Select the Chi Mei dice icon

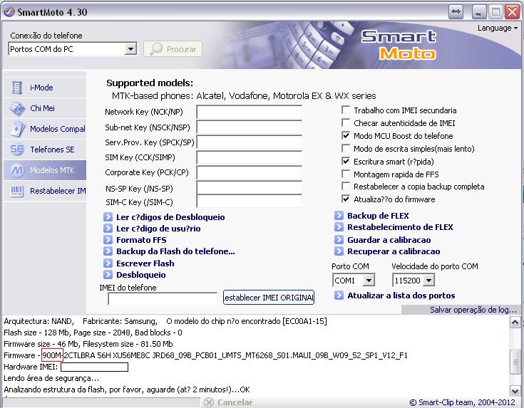[x=16, y=108]
